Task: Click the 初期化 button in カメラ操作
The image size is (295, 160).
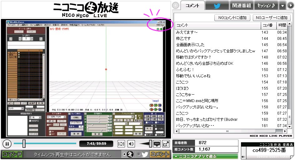Action: tap(76, 118)
